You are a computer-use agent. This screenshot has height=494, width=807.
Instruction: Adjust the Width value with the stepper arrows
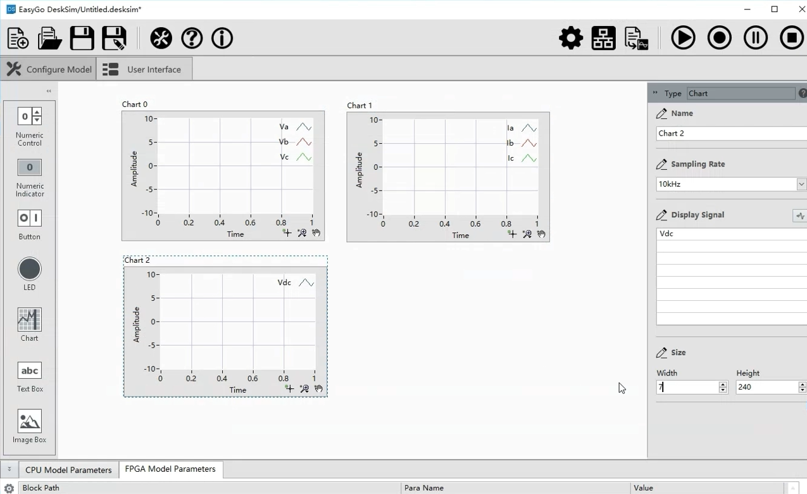(x=723, y=387)
